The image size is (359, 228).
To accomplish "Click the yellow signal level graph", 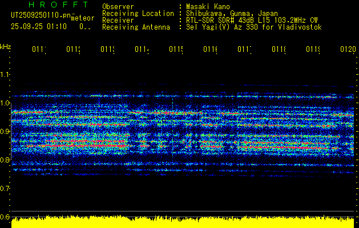I will (x=183, y=222).
